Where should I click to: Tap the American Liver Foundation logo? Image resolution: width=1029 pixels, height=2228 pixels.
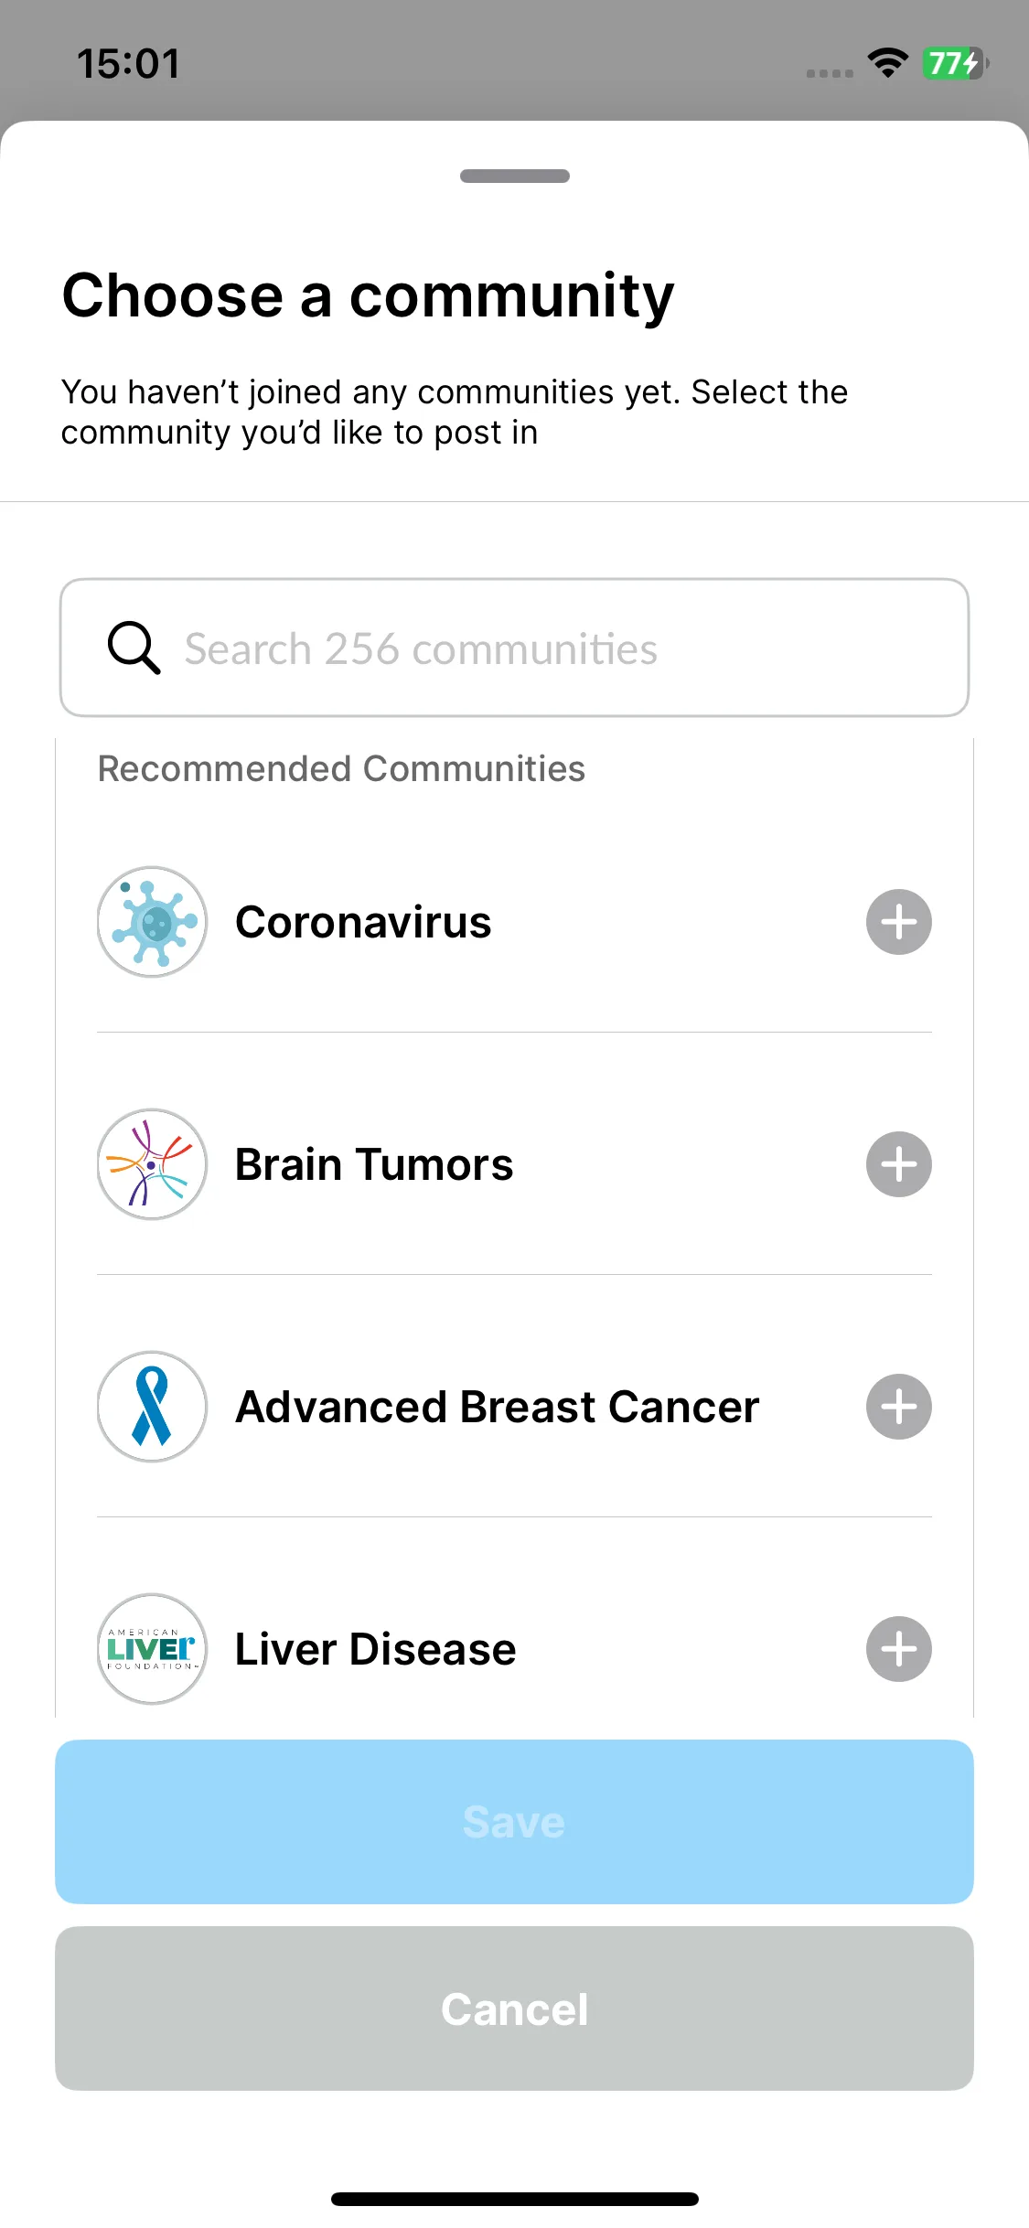[152, 1649]
